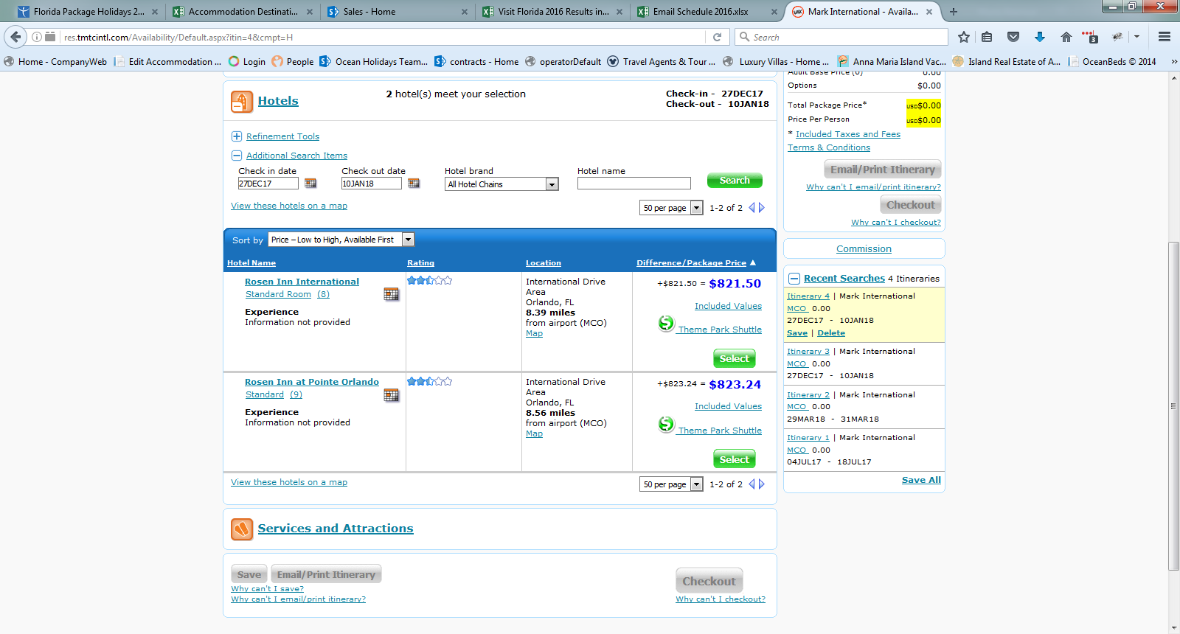Open Rosen Inn at Pointe Orlando calendar icon
Image resolution: width=1180 pixels, height=634 pixels.
(x=391, y=395)
